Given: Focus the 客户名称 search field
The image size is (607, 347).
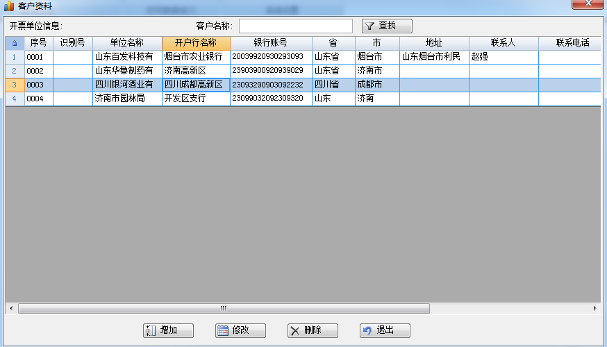Looking at the screenshot, I should [296, 26].
